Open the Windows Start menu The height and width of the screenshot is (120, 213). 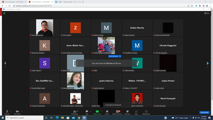point(3,118)
